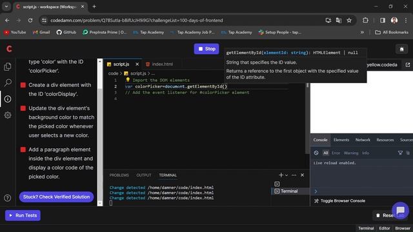413x232 pixels.
Task: Open Chrome extensions puzzle icon
Action: click(x=365, y=20)
